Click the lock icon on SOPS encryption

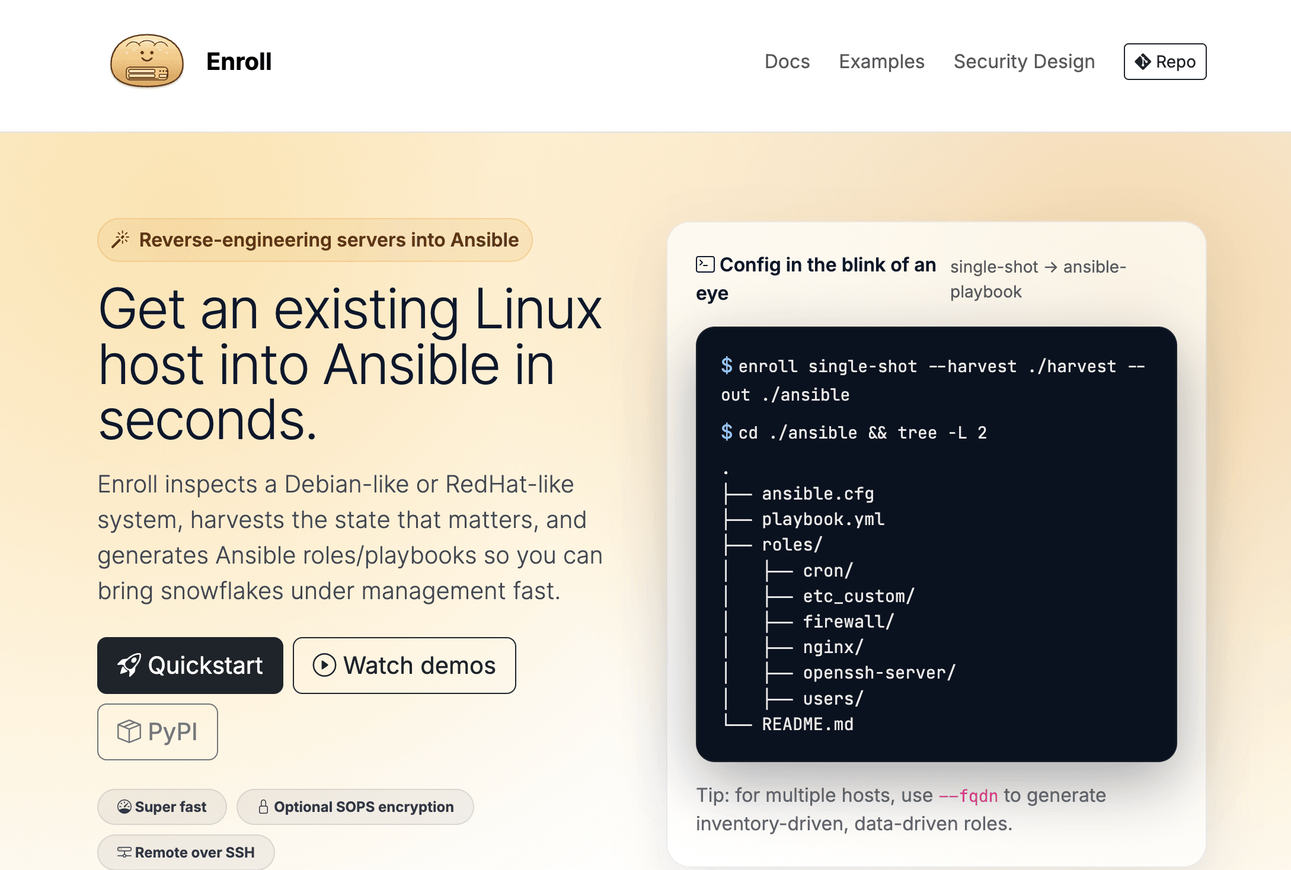click(263, 807)
